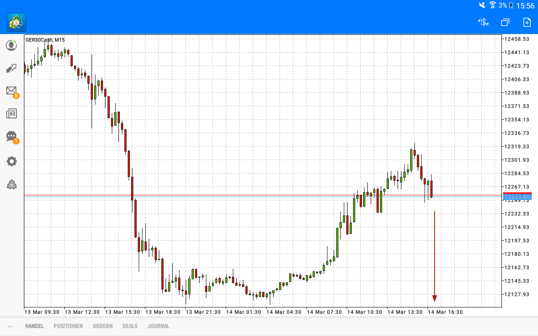Select the HANDEL tab
Screen dimensions: 538x336
coord(34,326)
